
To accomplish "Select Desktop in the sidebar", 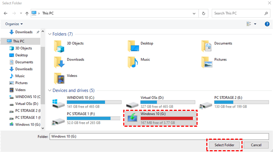I will pos(18,55).
